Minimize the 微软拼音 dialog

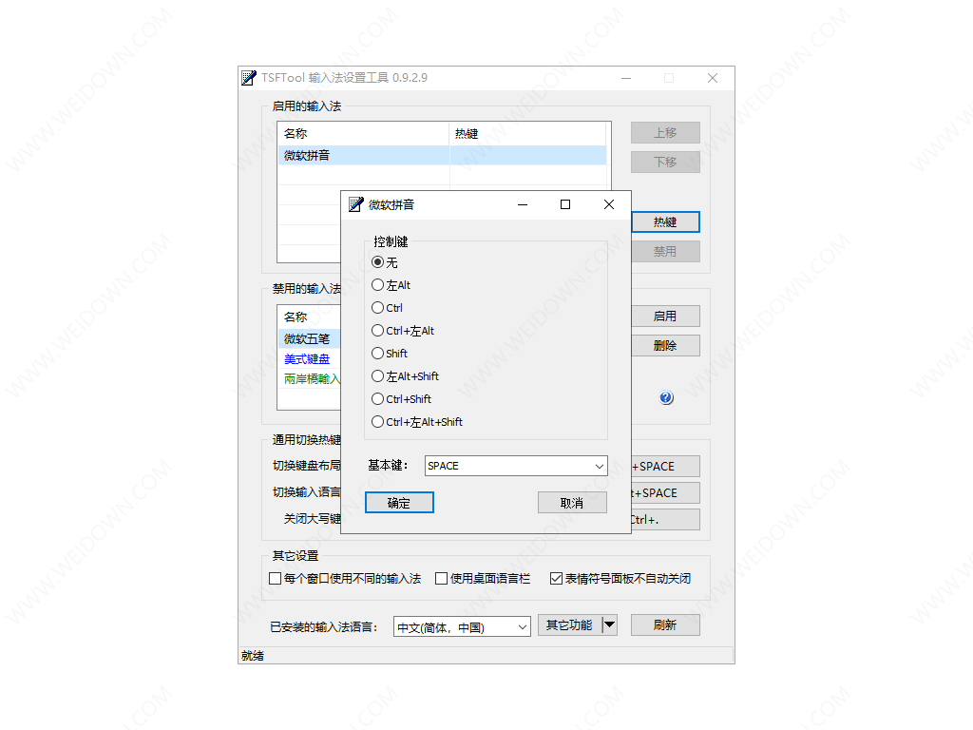point(523,204)
